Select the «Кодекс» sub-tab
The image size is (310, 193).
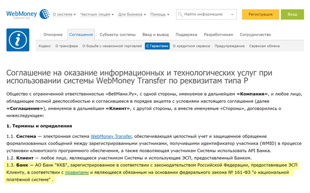coord(45,46)
